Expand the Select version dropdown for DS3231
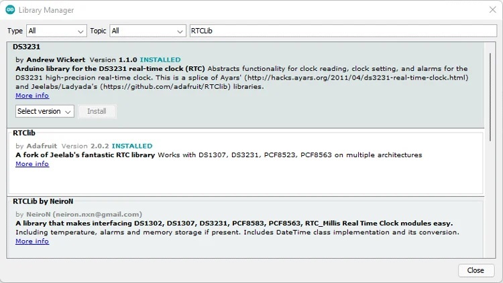The height and width of the screenshot is (283, 503). 44,111
